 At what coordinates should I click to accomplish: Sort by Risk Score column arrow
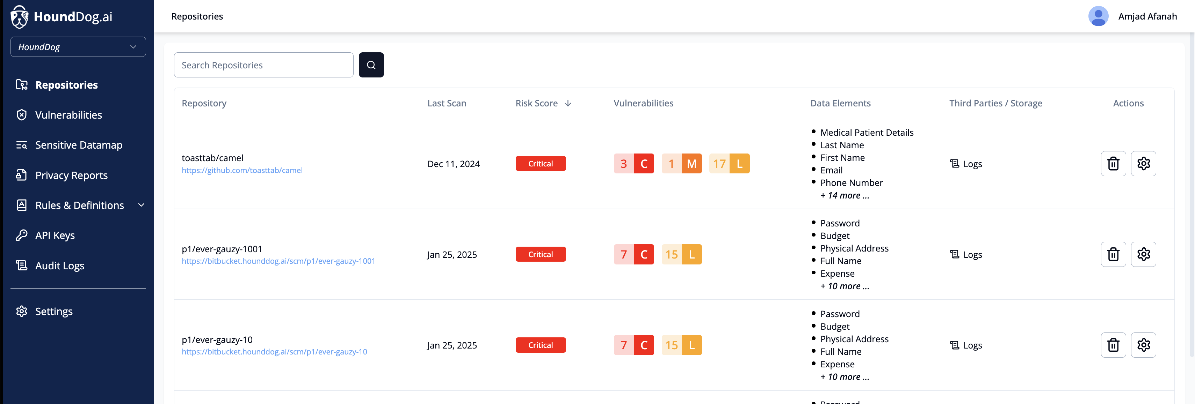[568, 103]
